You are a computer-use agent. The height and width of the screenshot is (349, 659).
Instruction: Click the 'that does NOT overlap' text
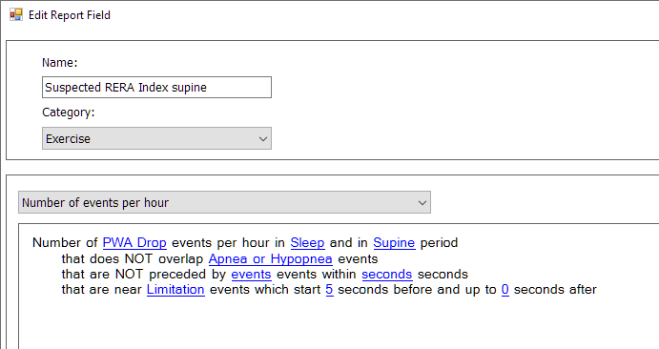click(x=133, y=258)
